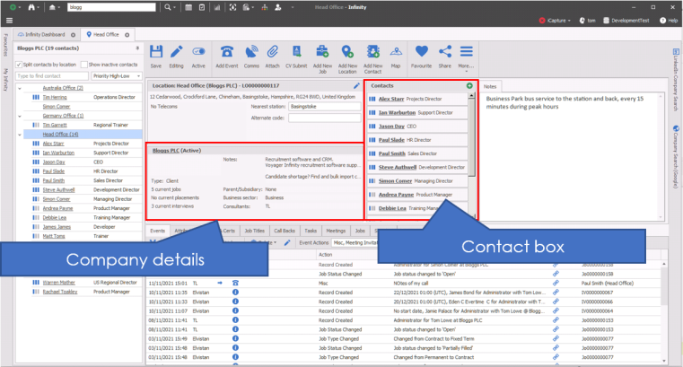
Task: Click the Attach paperclip icon
Action: (x=273, y=52)
